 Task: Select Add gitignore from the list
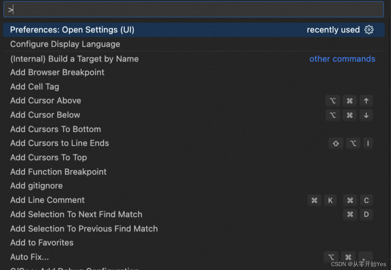pos(36,186)
